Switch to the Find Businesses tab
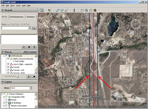148x109 pixels. tap(17, 17)
